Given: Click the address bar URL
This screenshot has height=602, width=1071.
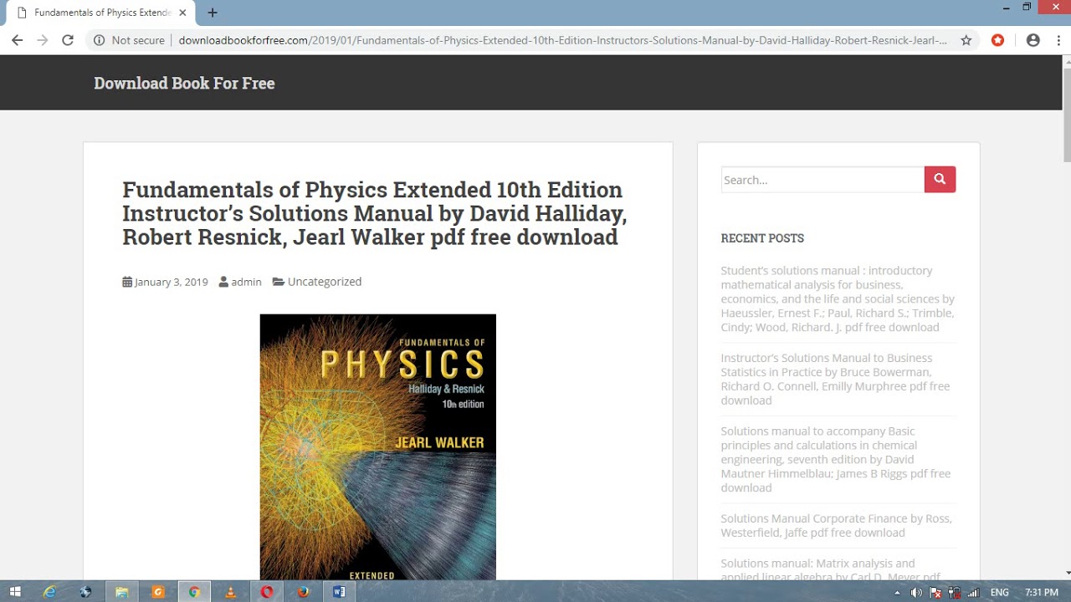Looking at the screenshot, I should (562, 40).
